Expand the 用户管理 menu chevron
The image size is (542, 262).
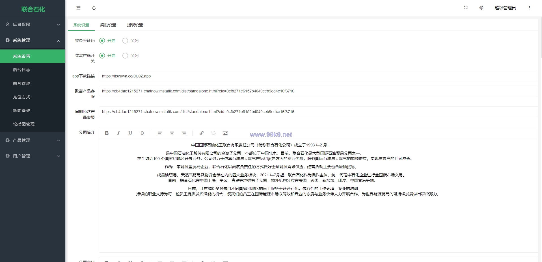pyautogui.click(x=59, y=156)
